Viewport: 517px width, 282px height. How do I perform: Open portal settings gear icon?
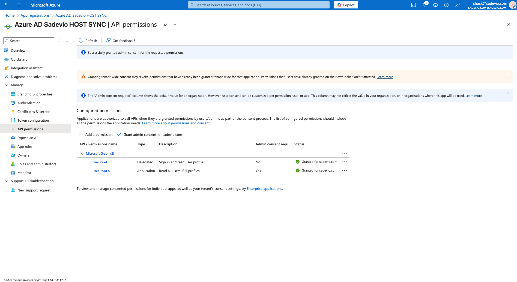435,5
